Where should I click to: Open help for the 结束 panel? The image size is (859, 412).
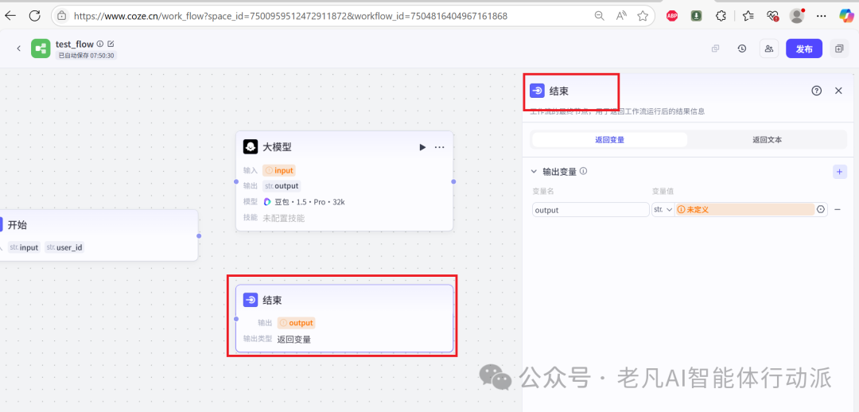(x=816, y=91)
